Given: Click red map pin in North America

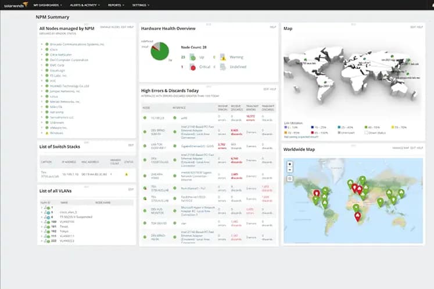Looking at the screenshot, I should click(x=317, y=194).
